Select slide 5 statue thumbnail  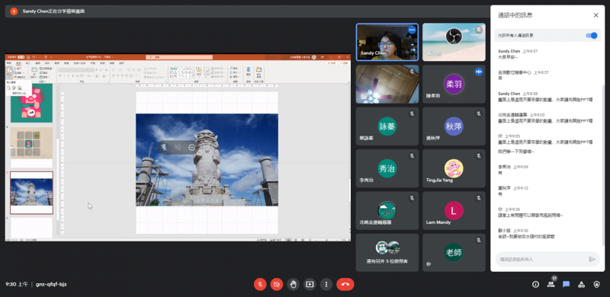31,193
